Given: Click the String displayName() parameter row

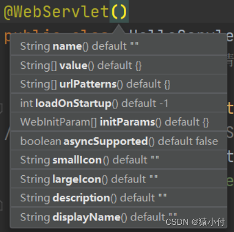Looking at the screenshot, I should pos(119,217).
